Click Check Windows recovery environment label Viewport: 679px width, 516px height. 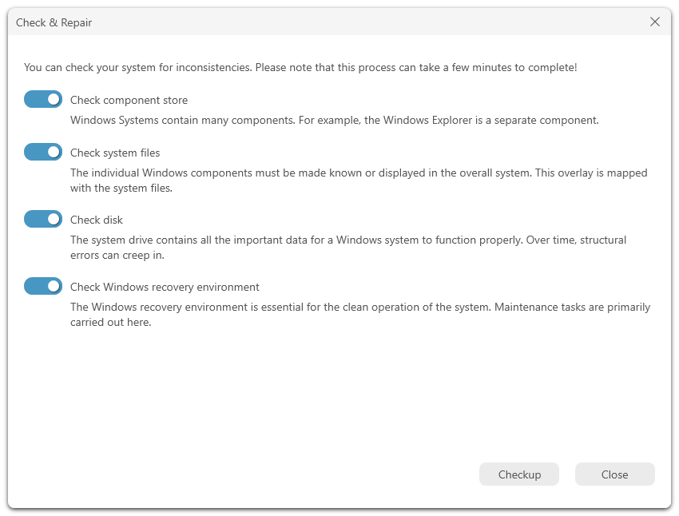(165, 287)
